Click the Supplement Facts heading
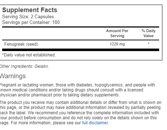Screen dimensions: 167x130 [30, 10]
